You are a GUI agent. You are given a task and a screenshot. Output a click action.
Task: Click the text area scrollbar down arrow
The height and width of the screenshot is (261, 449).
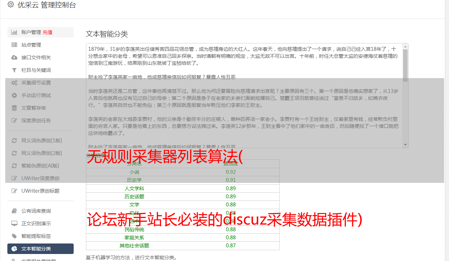[x=406, y=145]
